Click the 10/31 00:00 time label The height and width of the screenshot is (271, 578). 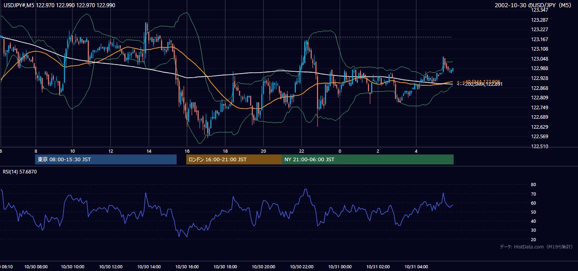click(x=340, y=267)
